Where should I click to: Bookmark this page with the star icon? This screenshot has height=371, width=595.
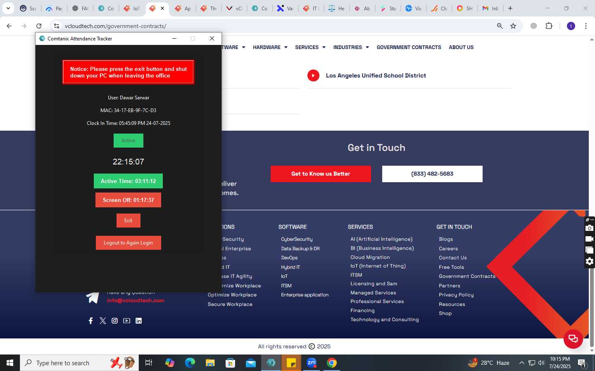(513, 26)
